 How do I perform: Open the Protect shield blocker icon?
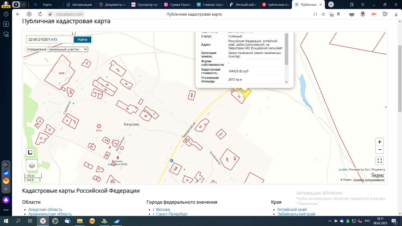[331, 14]
